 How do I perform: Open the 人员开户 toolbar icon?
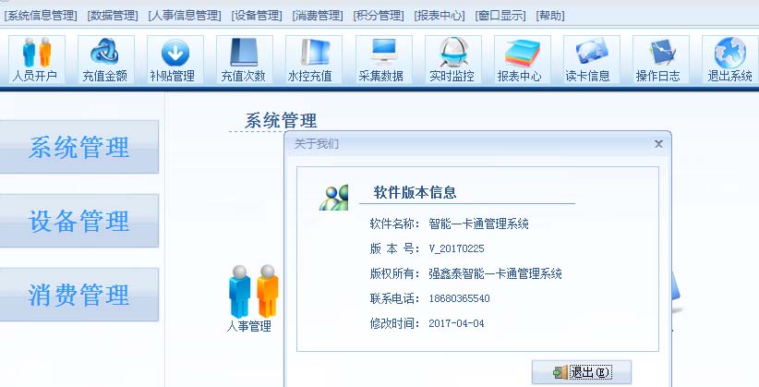tap(36, 60)
